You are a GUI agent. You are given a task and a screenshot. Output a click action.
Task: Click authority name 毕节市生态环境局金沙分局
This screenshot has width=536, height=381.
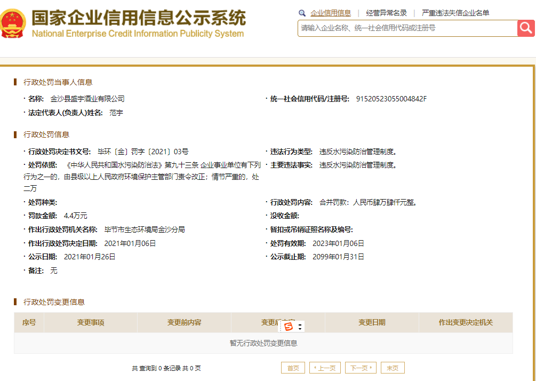(145, 229)
